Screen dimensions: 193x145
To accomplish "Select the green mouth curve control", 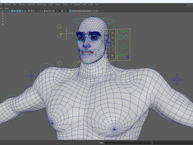I will tap(123, 54).
